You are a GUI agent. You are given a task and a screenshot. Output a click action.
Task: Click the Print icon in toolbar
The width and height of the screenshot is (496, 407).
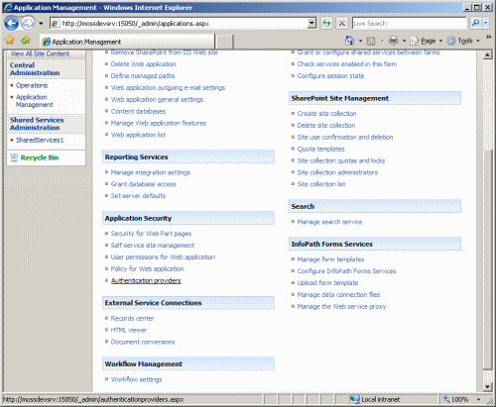[394, 41]
